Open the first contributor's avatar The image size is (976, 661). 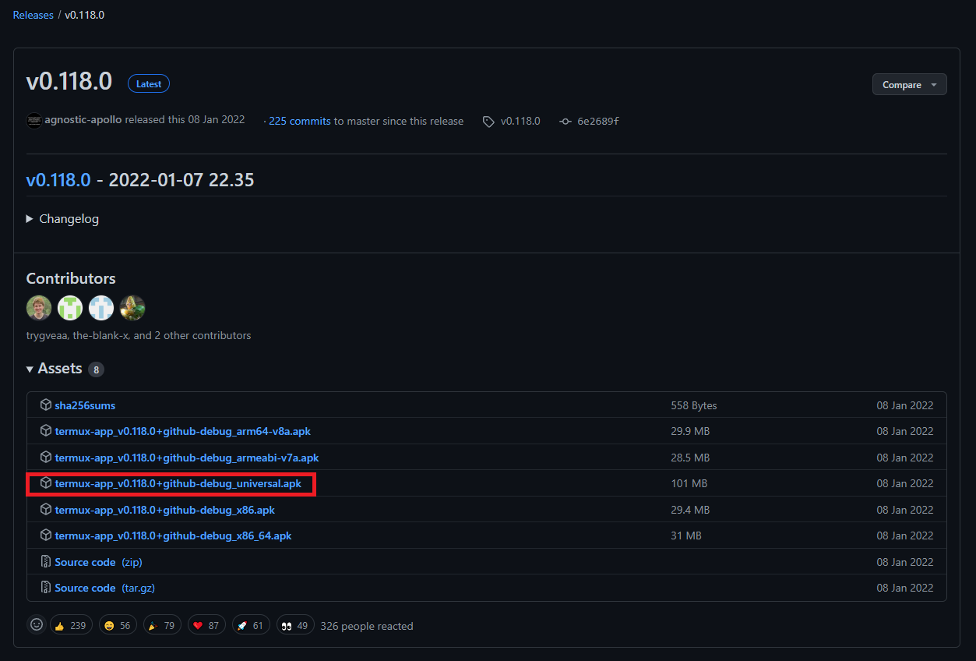pos(39,308)
